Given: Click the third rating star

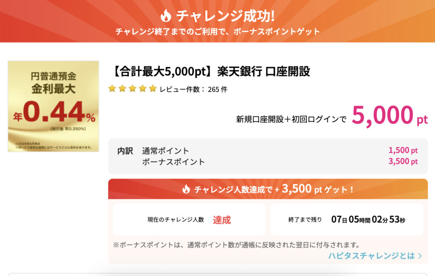Looking at the screenshot, I should point(133,89).
